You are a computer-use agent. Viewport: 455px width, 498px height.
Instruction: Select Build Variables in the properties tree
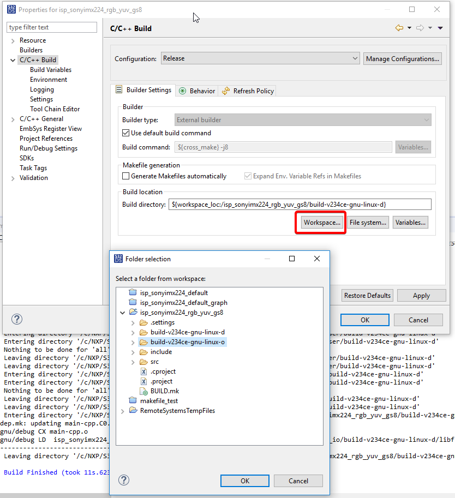[51, 70]
